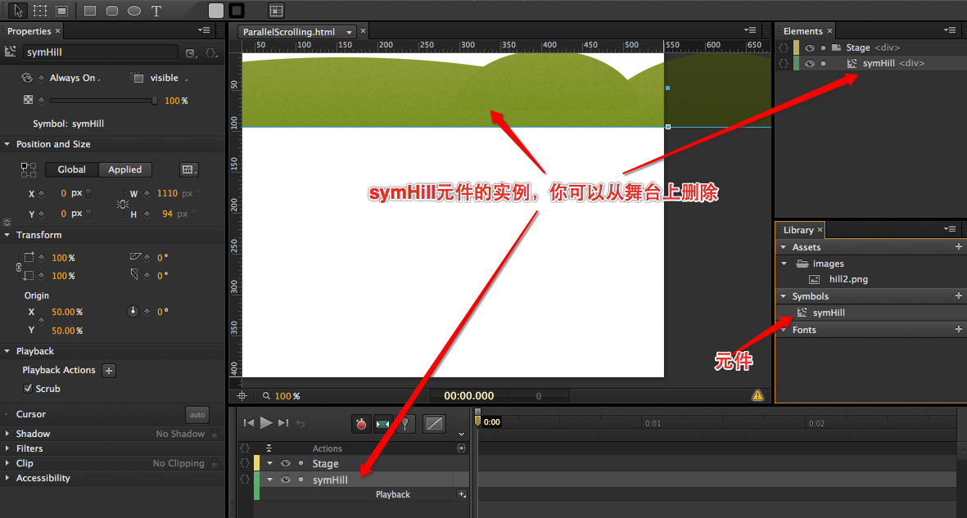
Task: Toggle the Auto-Keyframe stopwatch button
Action: pyautogui.click(x=361, y=423)
